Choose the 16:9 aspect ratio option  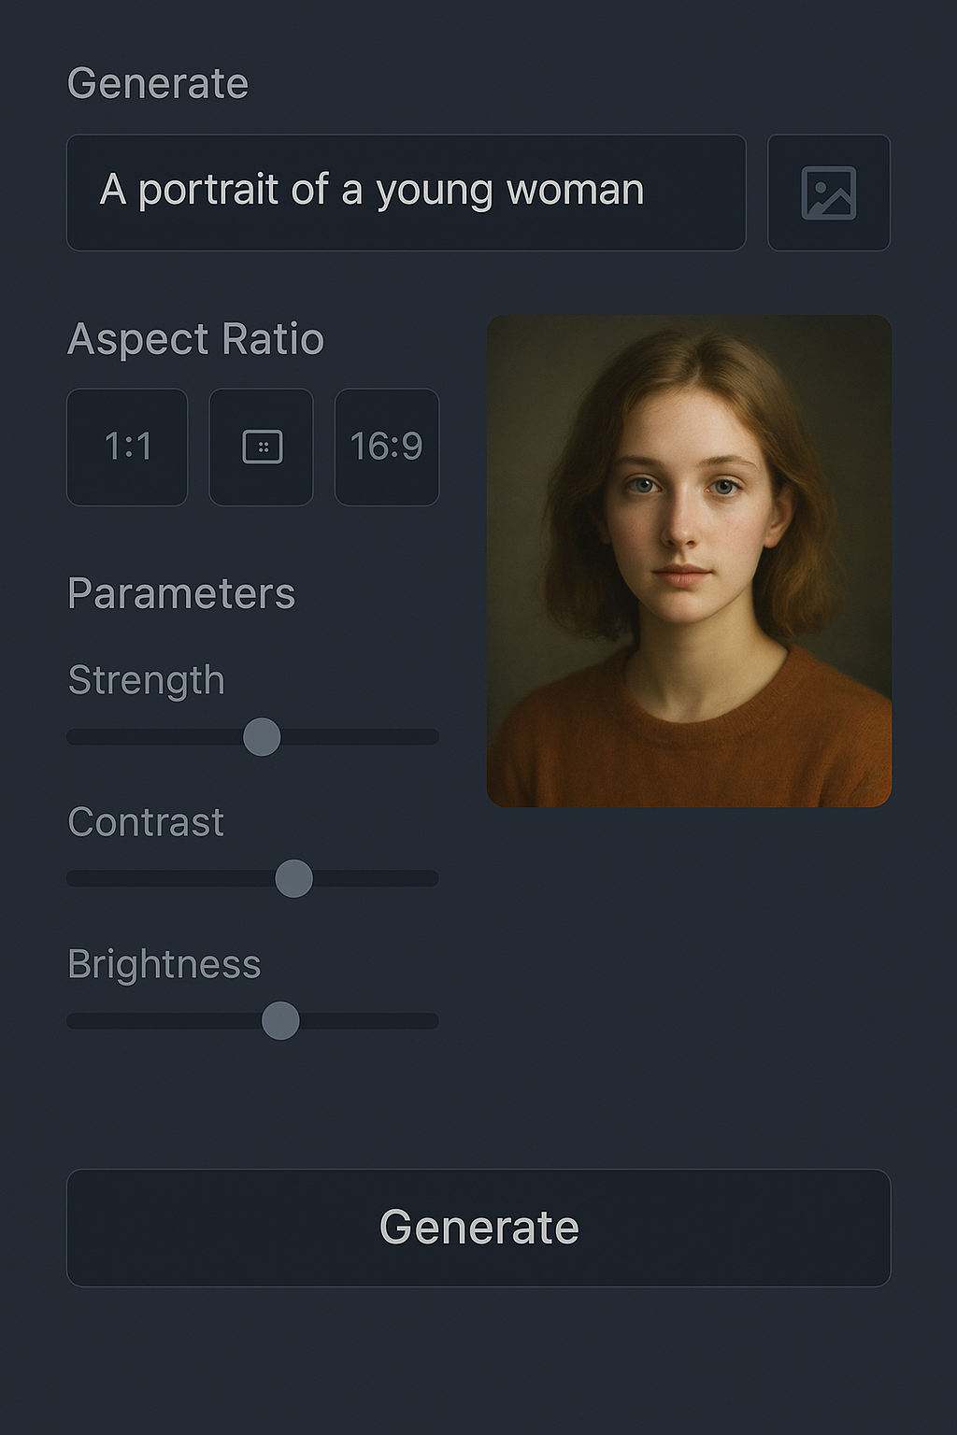[387, 447]
